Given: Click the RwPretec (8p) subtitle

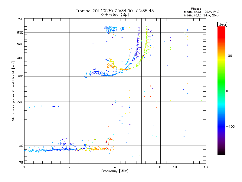Looking at the screenshot, I should point(115,14).
